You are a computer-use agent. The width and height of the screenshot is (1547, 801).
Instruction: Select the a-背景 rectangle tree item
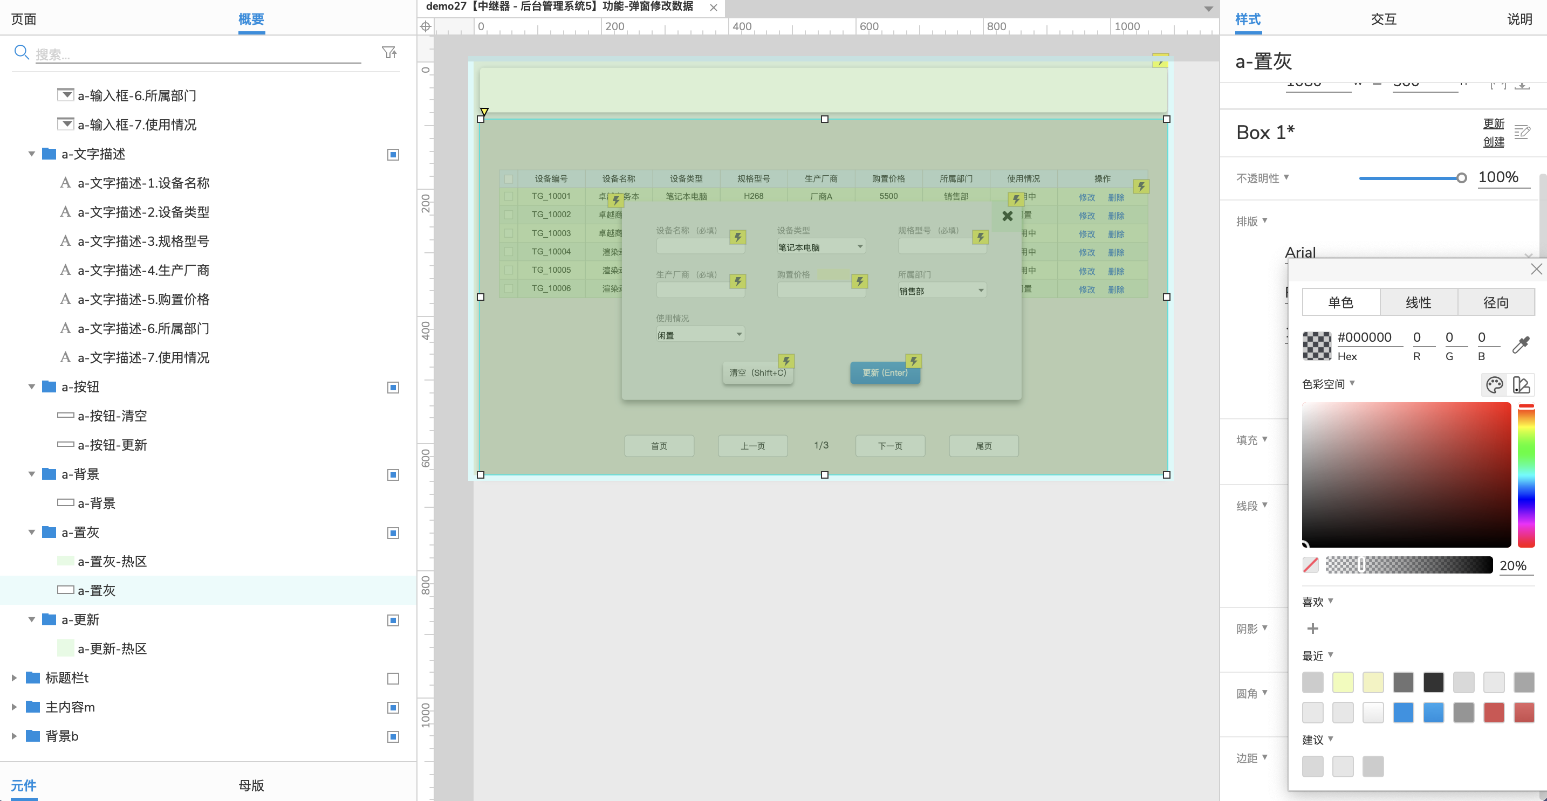(x=208, y=503)
